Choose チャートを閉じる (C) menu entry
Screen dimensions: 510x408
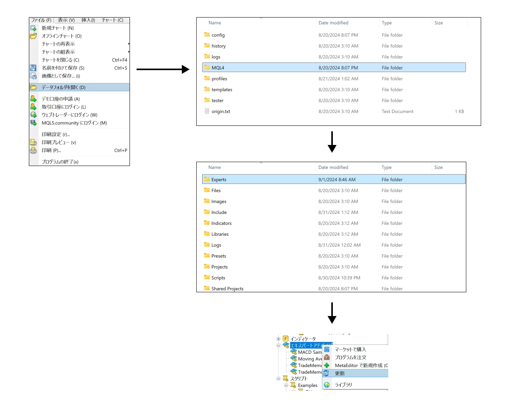[x=79, y=60]
